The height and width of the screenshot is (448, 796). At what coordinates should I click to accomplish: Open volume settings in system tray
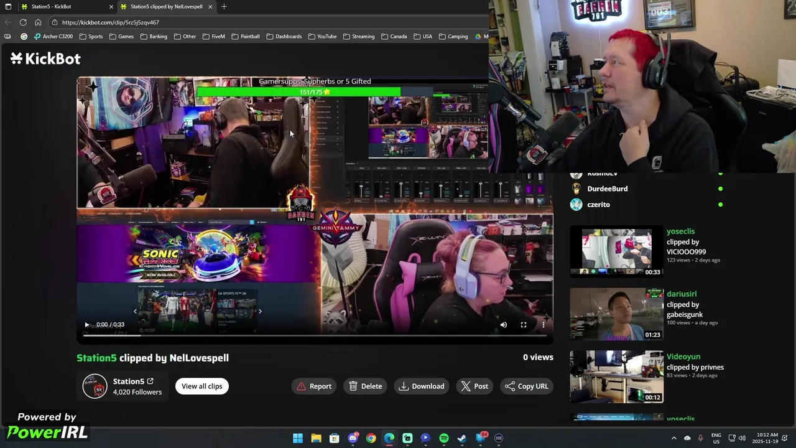pos(742,438)
